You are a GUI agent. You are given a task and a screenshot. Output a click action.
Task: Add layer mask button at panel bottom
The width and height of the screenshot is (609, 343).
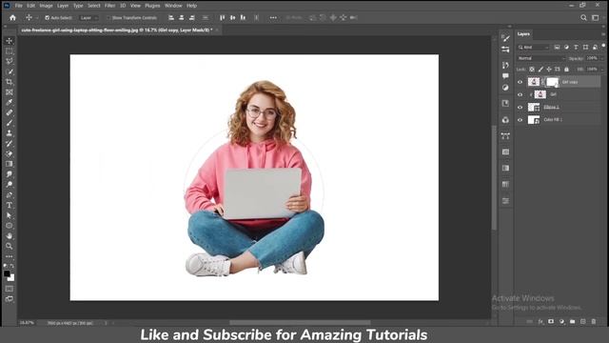[551, 322]
